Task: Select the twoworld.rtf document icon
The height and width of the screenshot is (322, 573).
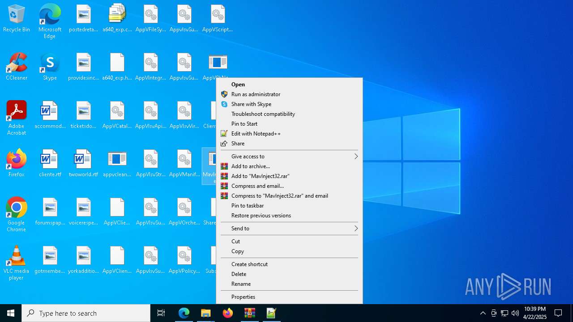Action: point(83,163)
